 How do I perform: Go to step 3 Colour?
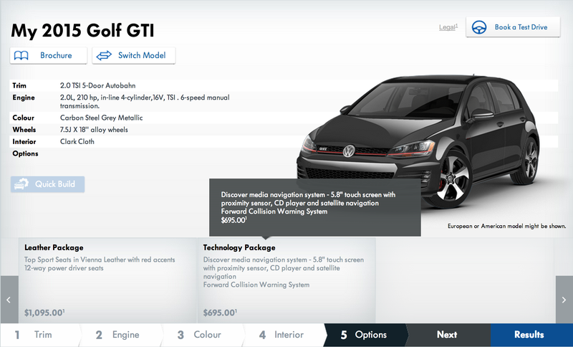[x=202, y=335]
